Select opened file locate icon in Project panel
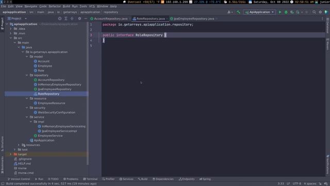The width and height of the screenshot is (330, 186). 60,19
